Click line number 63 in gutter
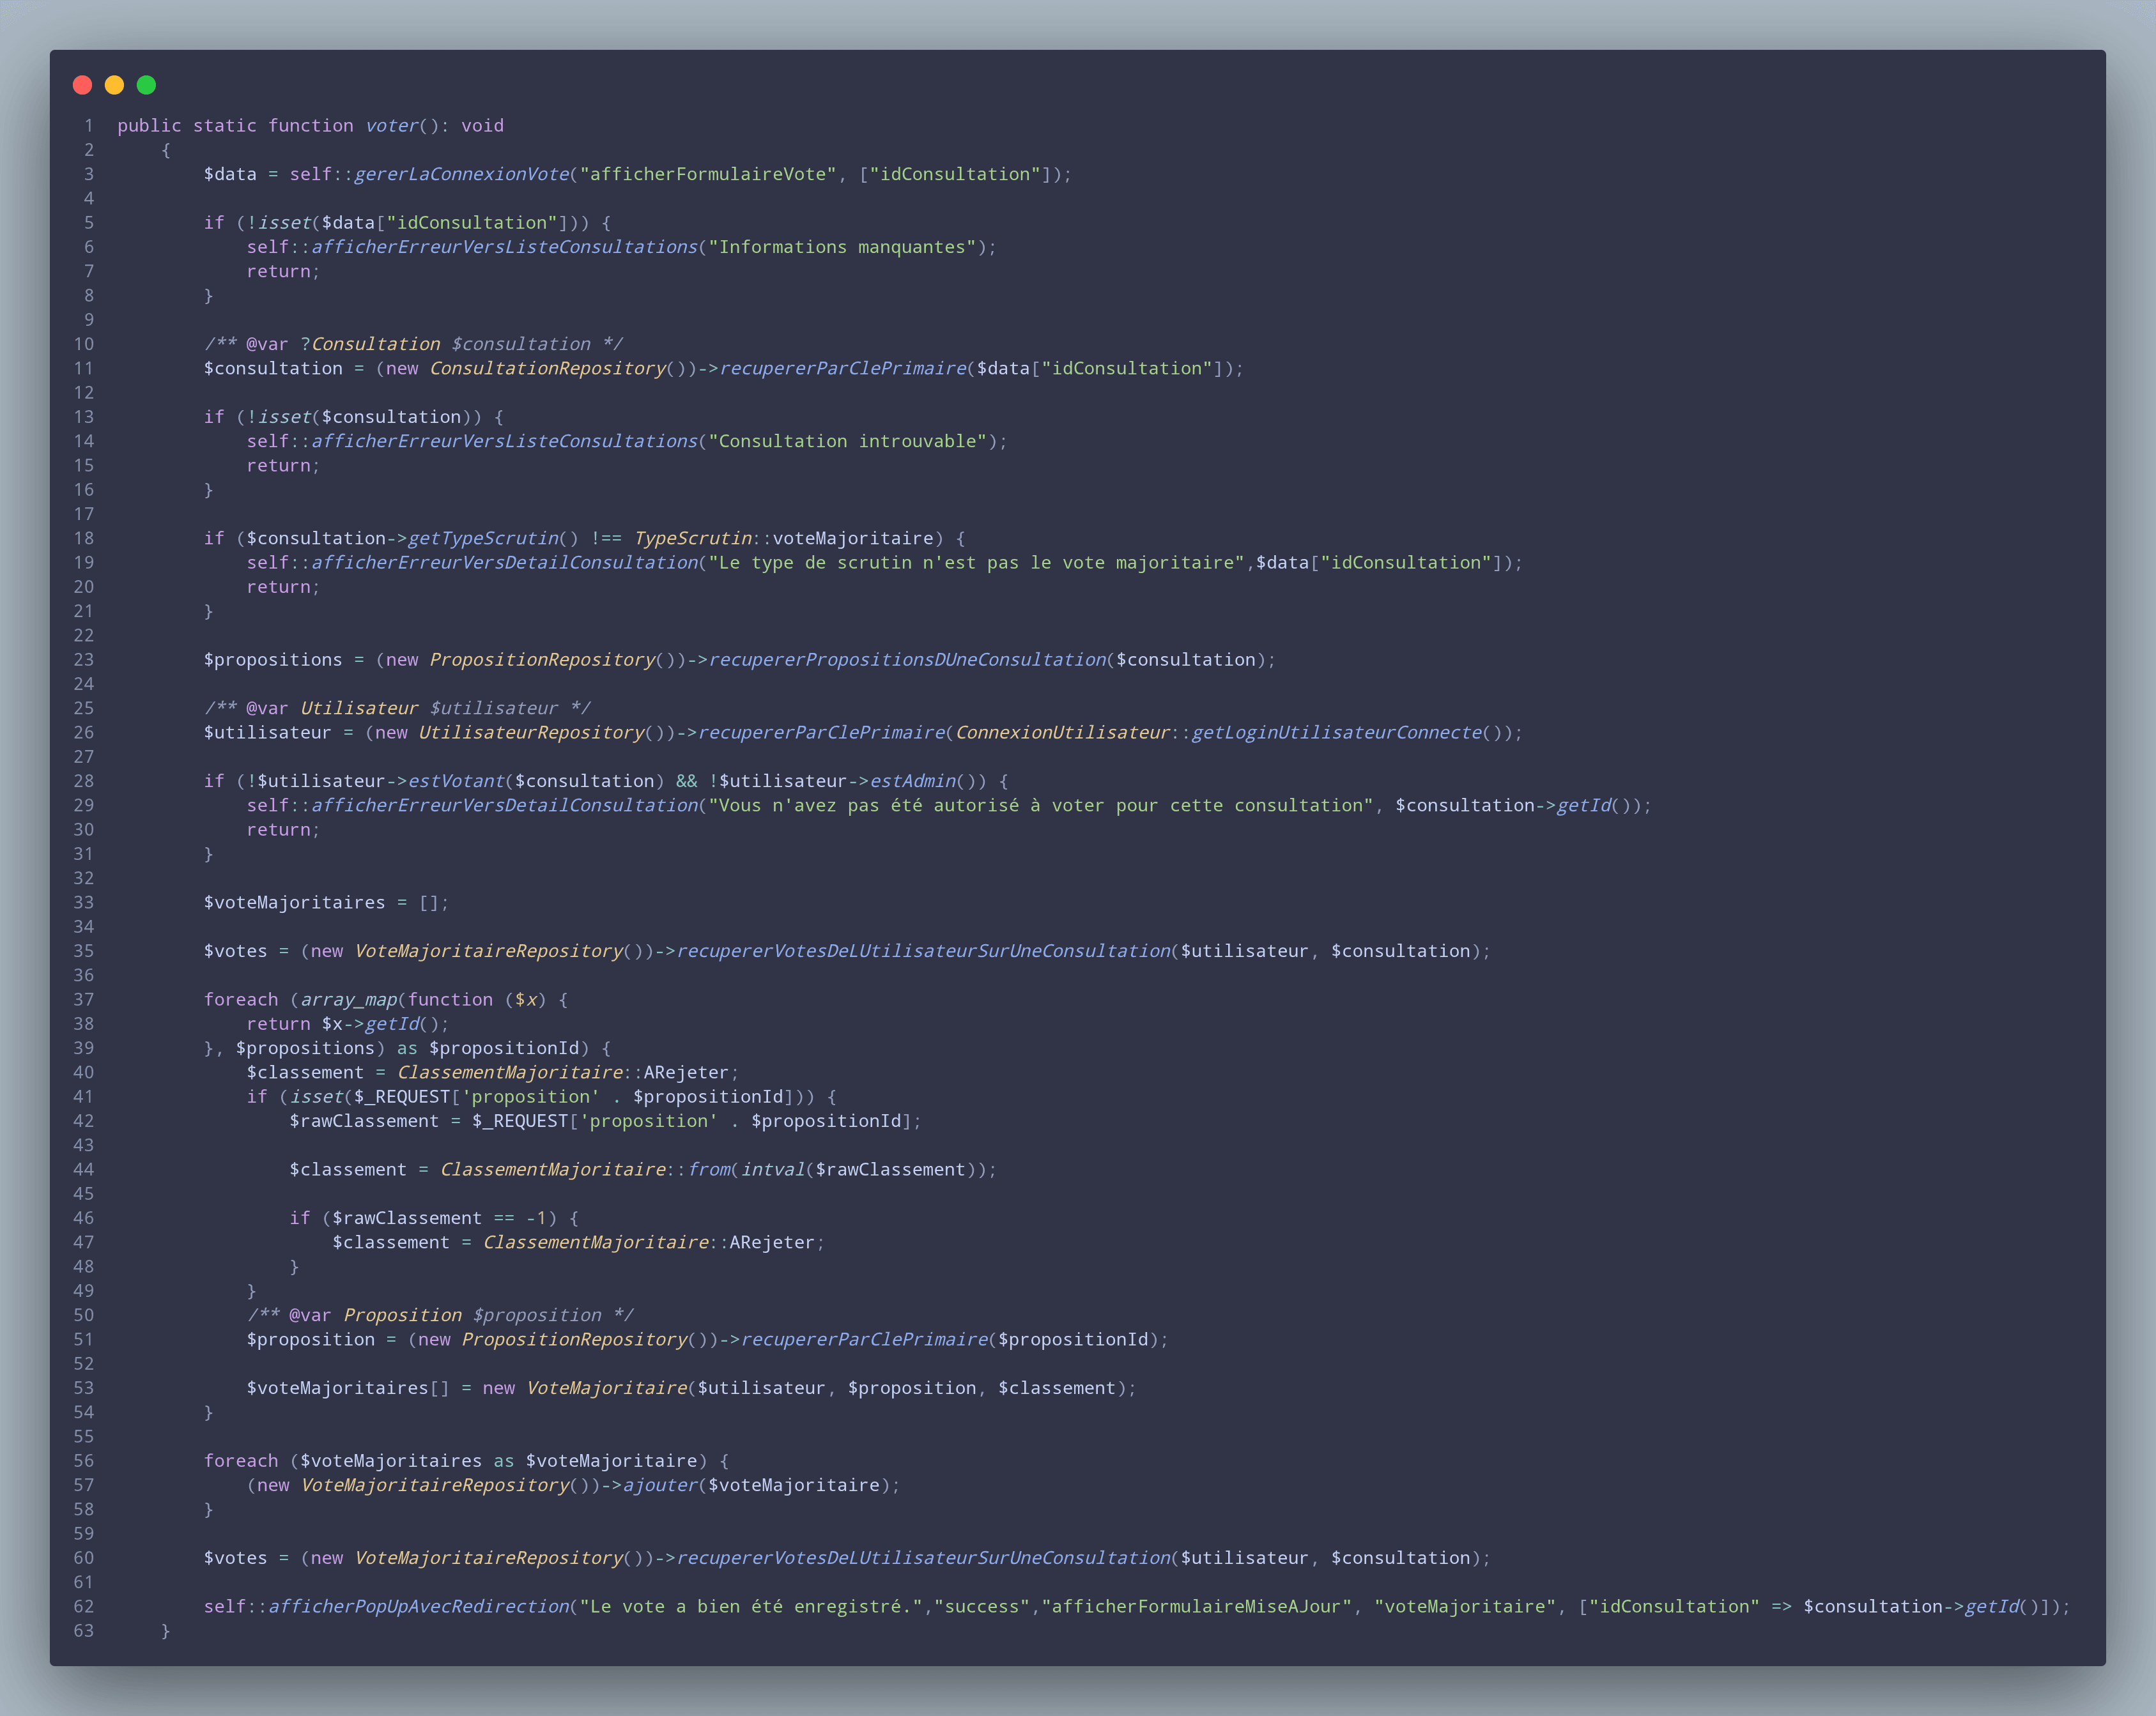This screenshot has height=1716, width=2156. click(x=84, y=1631)
